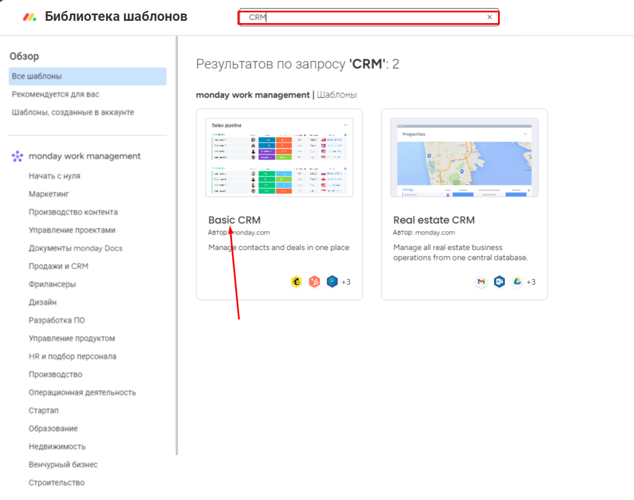
Task: Click into the CRM search input field
Action: click(x=367, y=17)
